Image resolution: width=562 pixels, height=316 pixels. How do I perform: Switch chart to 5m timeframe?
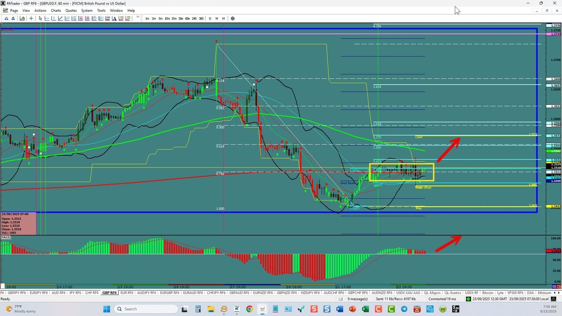coord(160,18)
